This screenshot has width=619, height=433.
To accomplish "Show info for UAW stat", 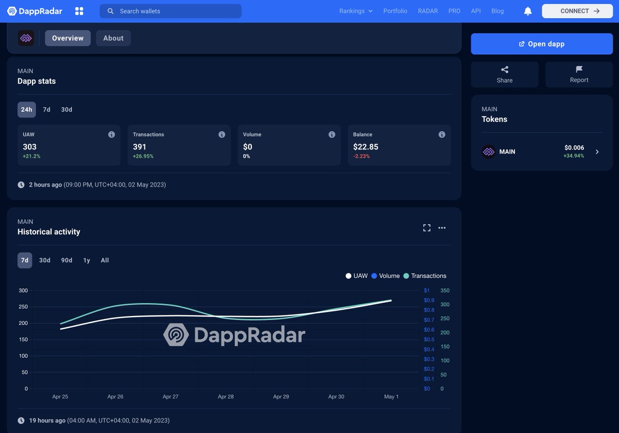I will [111, 135].
